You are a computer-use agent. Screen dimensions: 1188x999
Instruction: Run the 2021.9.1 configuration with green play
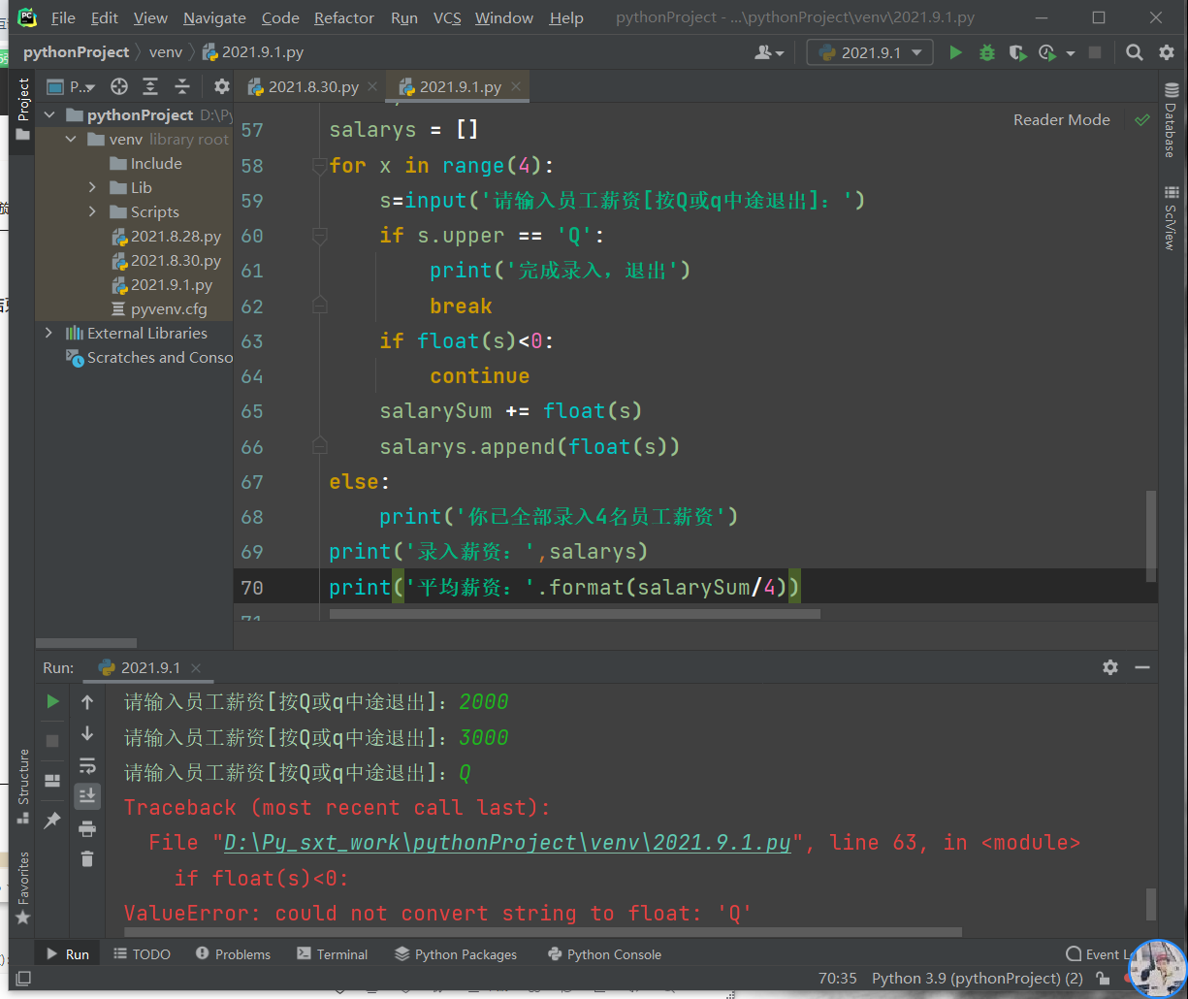(x=956, y=52)
